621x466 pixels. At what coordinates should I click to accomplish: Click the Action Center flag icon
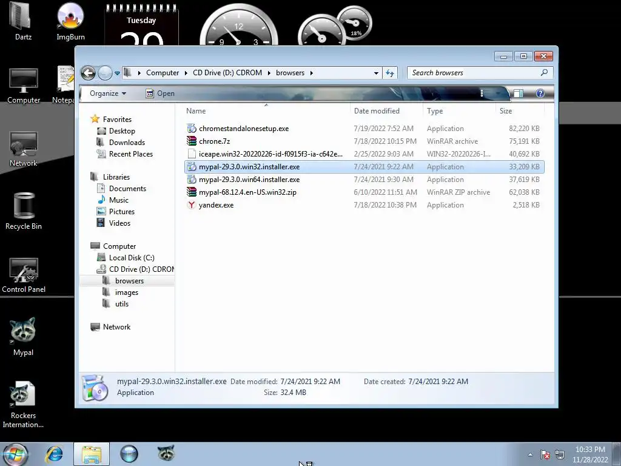pyautogui.click(x=545, y=454)
